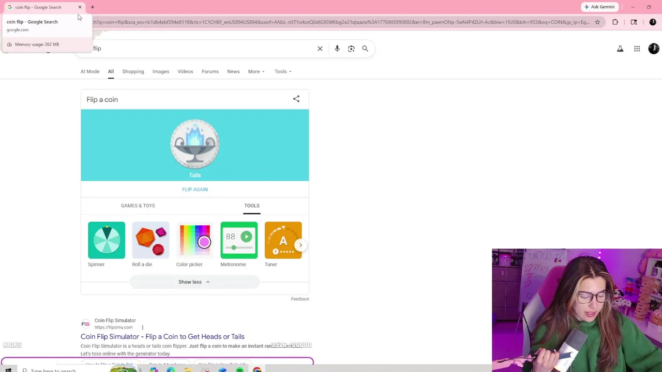
Task: Send Feedback on the coin widget
Action: pos(300,299)
